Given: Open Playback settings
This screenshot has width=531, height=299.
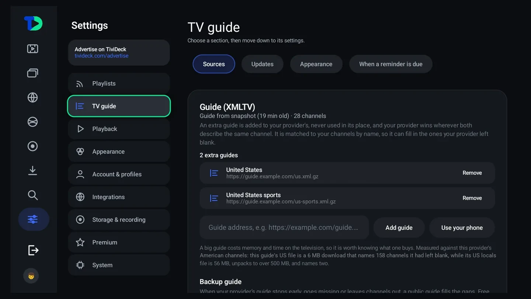Looking at the screenshot, I should point(119,129).
